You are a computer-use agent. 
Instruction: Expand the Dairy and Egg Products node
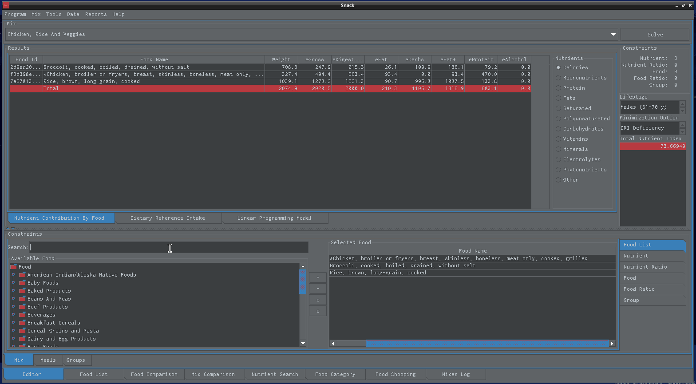[14, 339]
